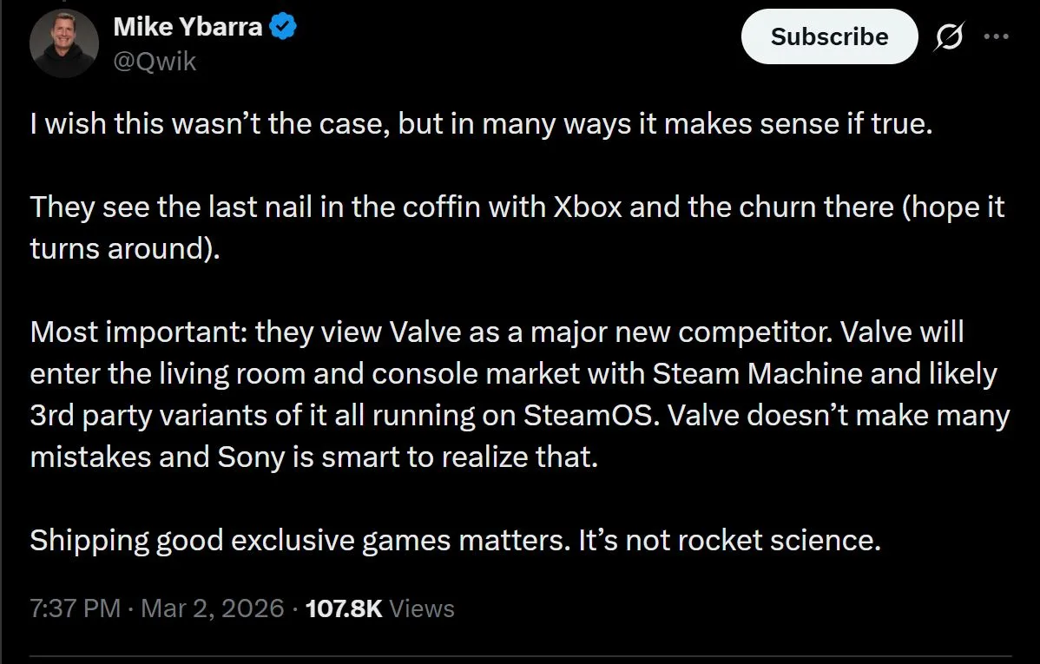Viewport: 1040px width, 664px height.
Task: Click the Views label text
Action: point(422,608)
